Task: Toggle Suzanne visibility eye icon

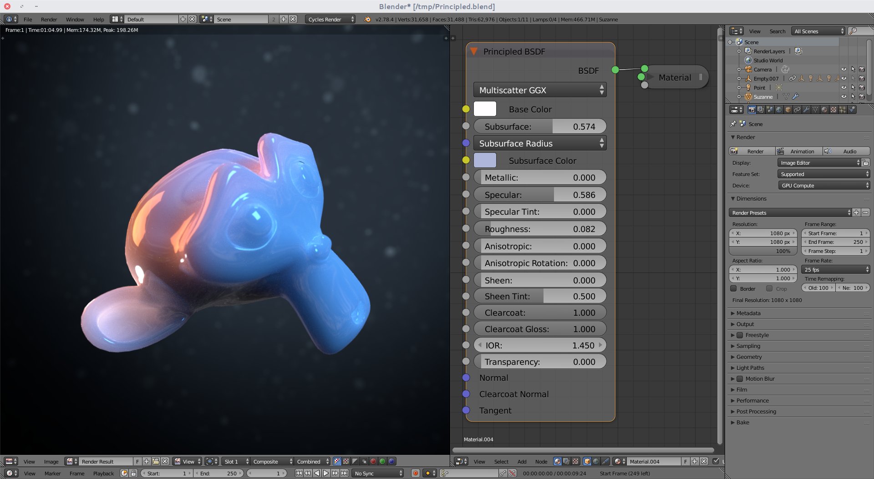Action: coord(844,96)
